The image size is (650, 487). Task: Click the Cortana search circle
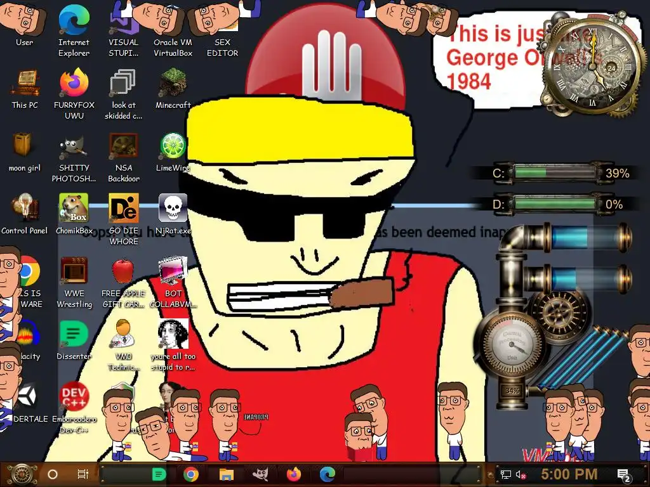click(x=53, y=474)
